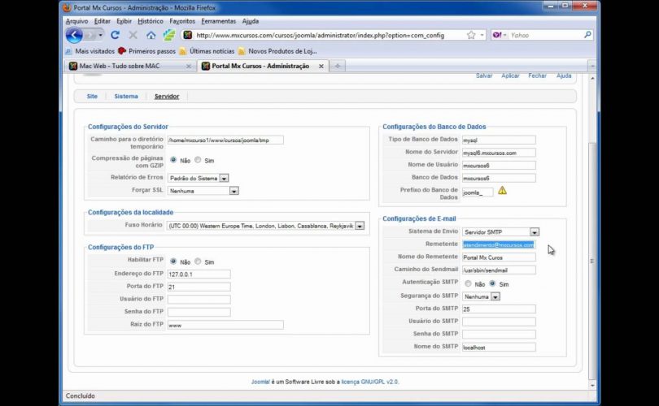Screen dimensions: 659x406
Task: Click the Porta do SMTP input field
Action: pyautogui.click(x=499, y=309)
